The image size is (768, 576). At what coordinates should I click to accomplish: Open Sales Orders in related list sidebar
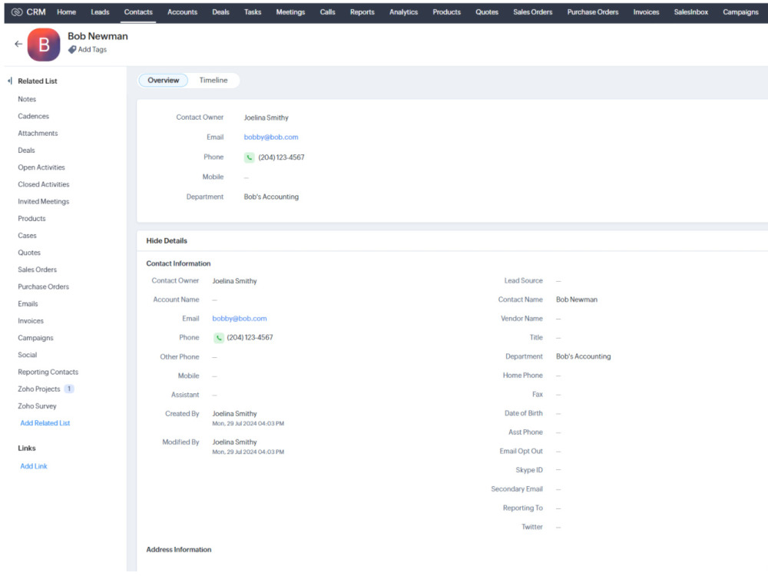[x=37, y=270]
